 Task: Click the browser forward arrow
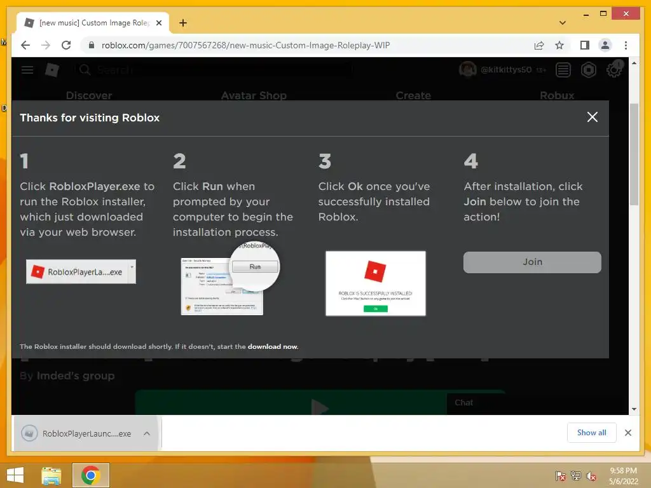(46, 45)
